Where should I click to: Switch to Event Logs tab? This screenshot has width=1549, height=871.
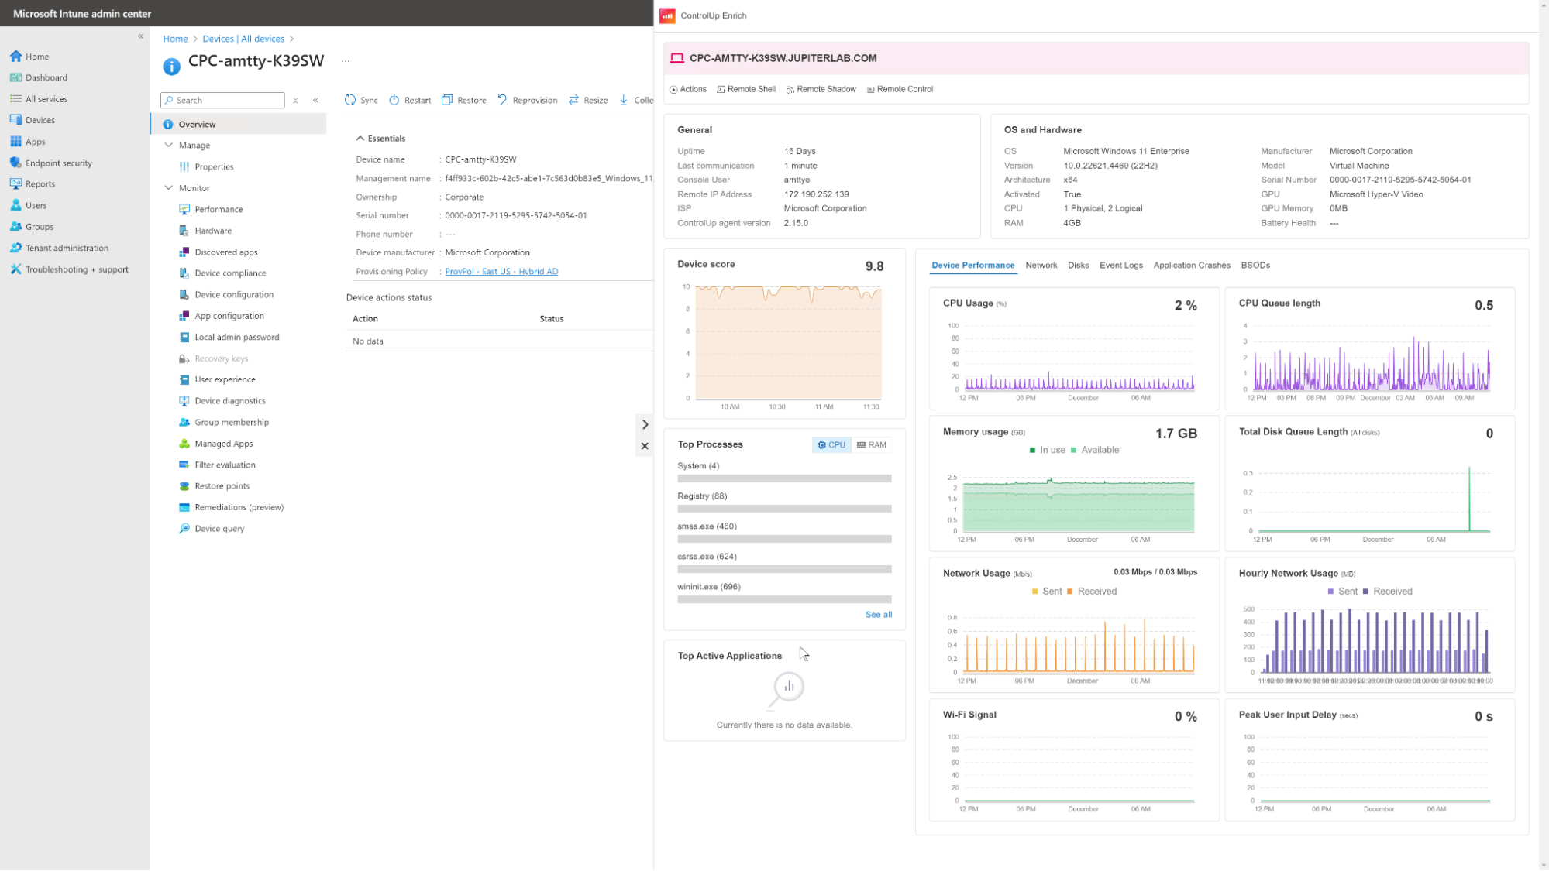(x=1120, y=266)
